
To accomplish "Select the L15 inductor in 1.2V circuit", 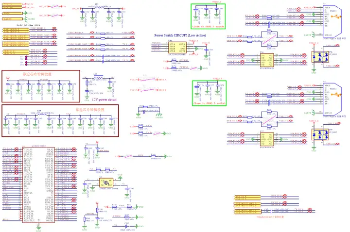I will click(98, 76).
